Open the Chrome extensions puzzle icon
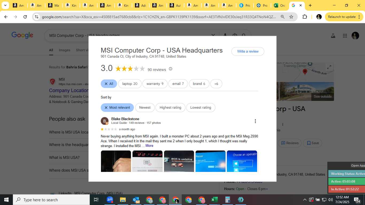Image resolution: width=365 pixels, height=205 pixels. point(305,17)
